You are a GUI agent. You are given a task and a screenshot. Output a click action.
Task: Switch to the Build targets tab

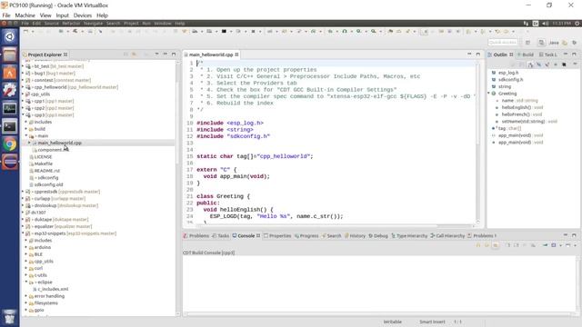526,54
